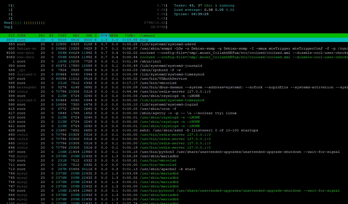Select the python3 unattended-upgrades row PID 647
Image resolution: width=348 pixels, height=204 pixels.
pyautogui.click(x=174, y=152)
